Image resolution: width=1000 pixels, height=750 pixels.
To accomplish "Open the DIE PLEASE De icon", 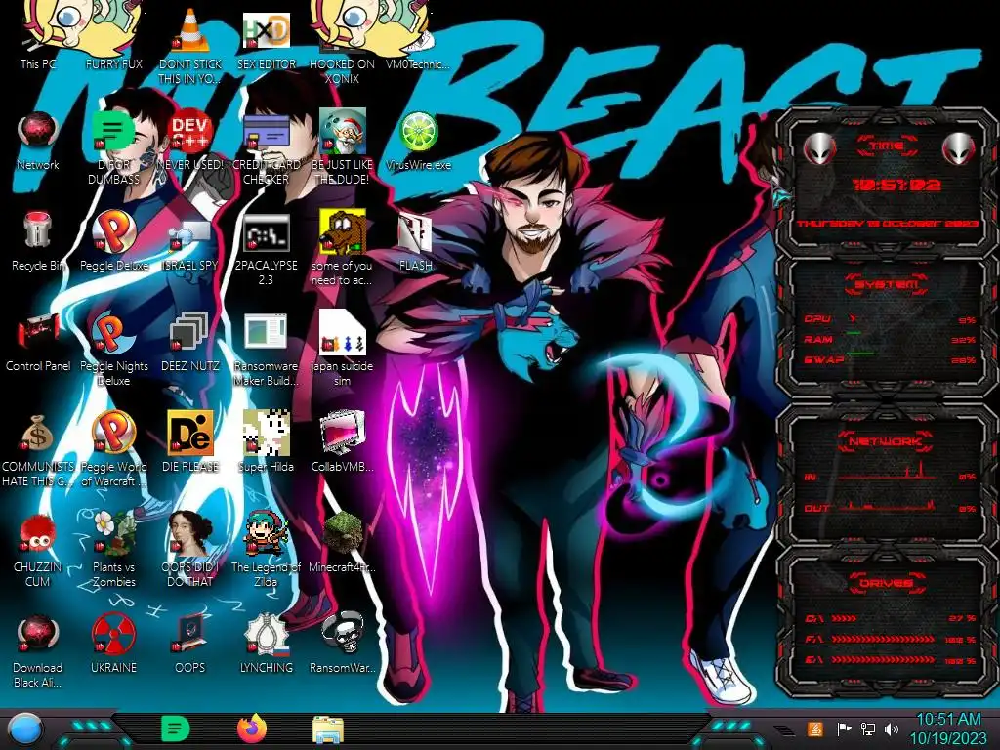I will click(x=190, y=433).
